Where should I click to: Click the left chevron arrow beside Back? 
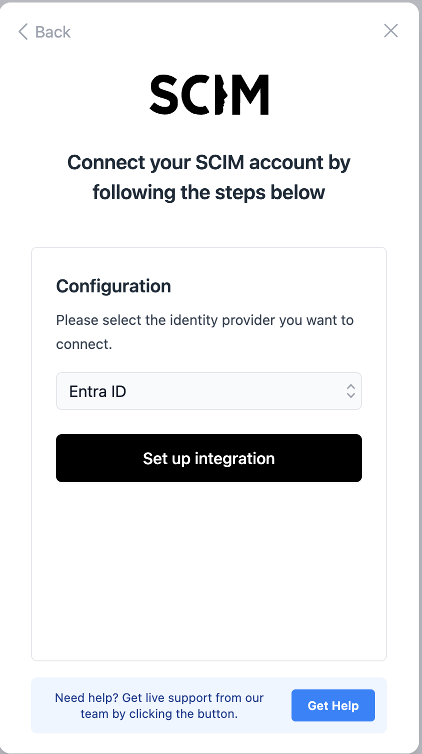[23, 32]
